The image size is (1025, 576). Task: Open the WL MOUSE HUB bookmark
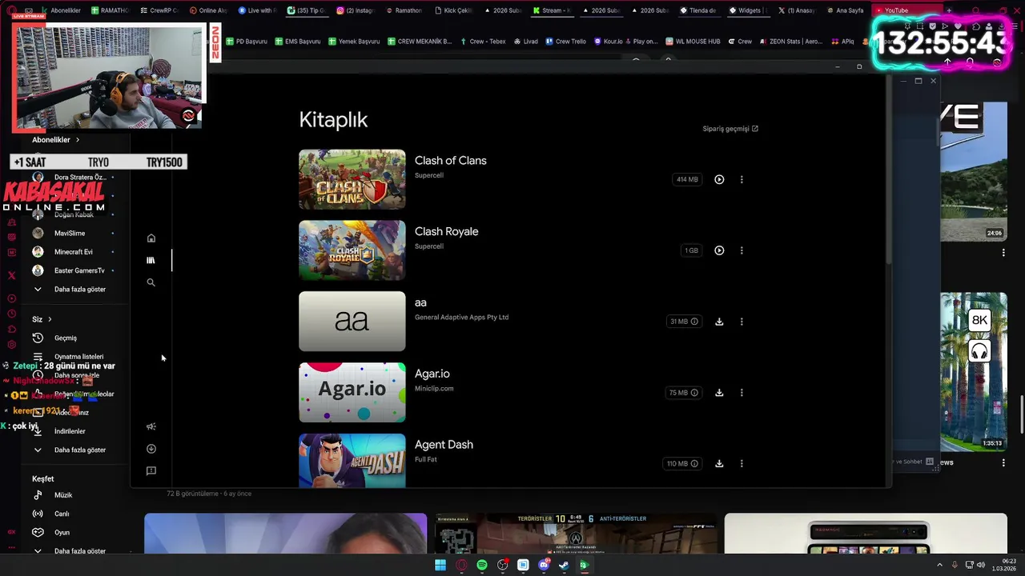pyautogui.click(x=693, y=42)
